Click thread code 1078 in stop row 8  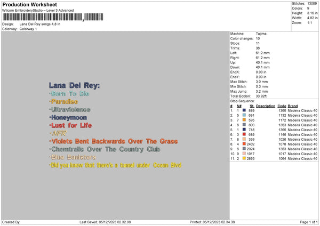click(282, 144)
